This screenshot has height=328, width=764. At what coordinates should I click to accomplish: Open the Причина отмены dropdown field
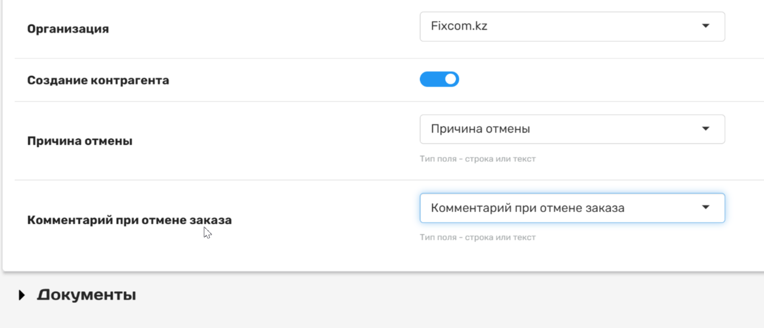571,129
